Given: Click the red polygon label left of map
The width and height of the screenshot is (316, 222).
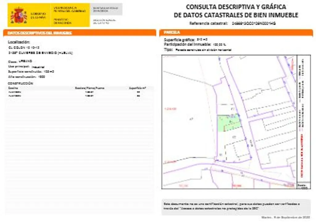Looking at the screenshot, I should 170,109.
